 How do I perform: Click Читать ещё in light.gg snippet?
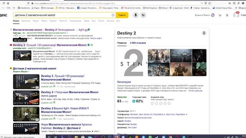click(x=96, y=38)
